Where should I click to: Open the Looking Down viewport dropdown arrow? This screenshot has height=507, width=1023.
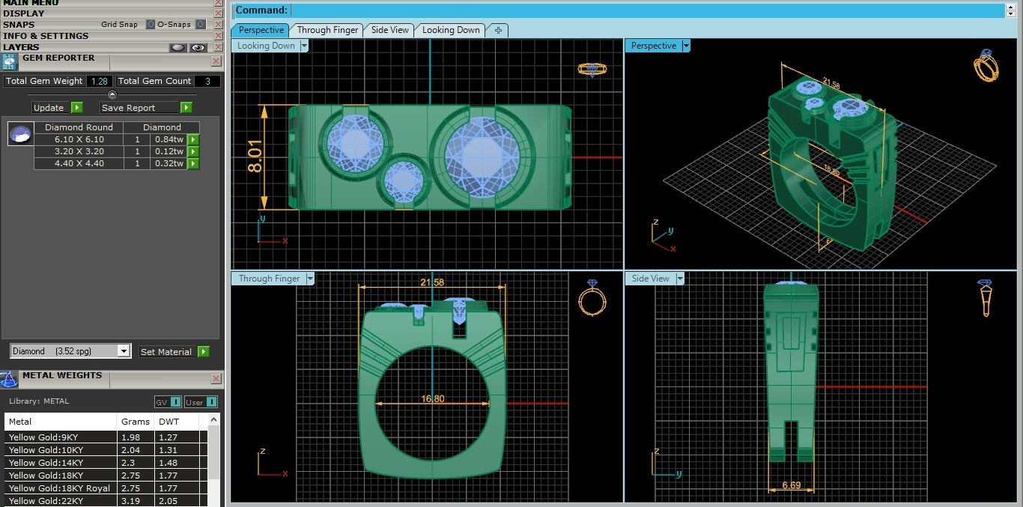point(304,46)
